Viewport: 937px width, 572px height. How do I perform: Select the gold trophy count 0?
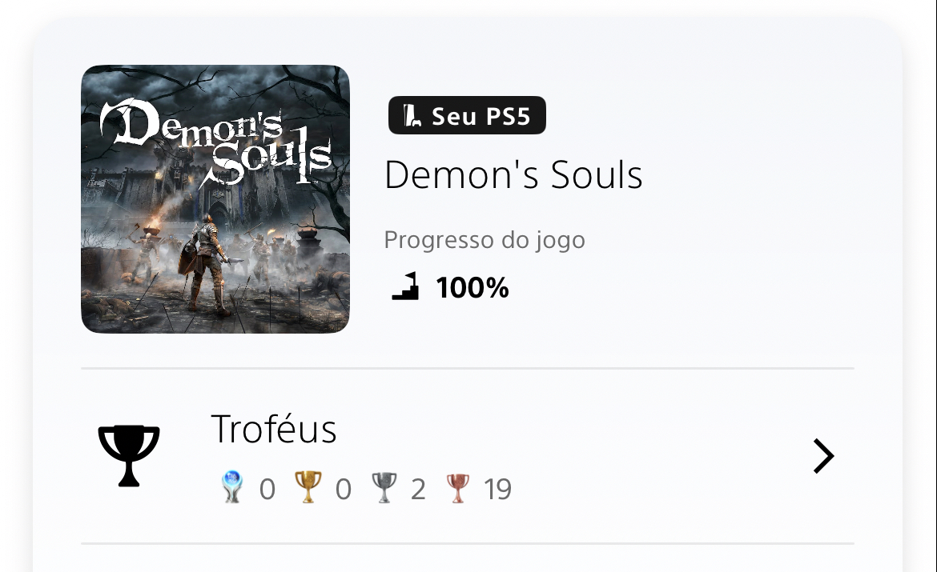click(343, 490)
